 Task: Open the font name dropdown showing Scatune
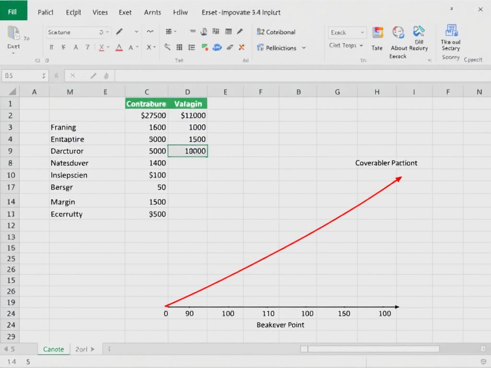point(77,32)
